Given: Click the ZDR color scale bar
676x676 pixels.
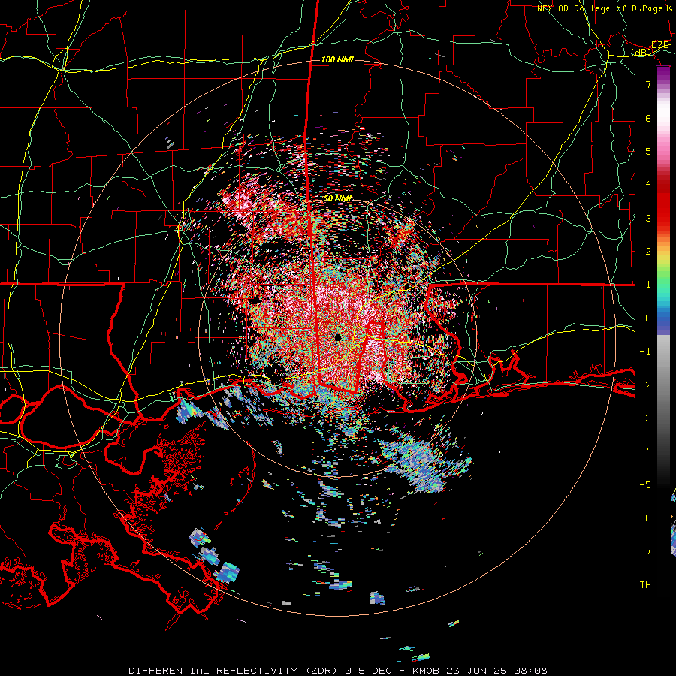Looking at the screenshot, I should point(663,333).
